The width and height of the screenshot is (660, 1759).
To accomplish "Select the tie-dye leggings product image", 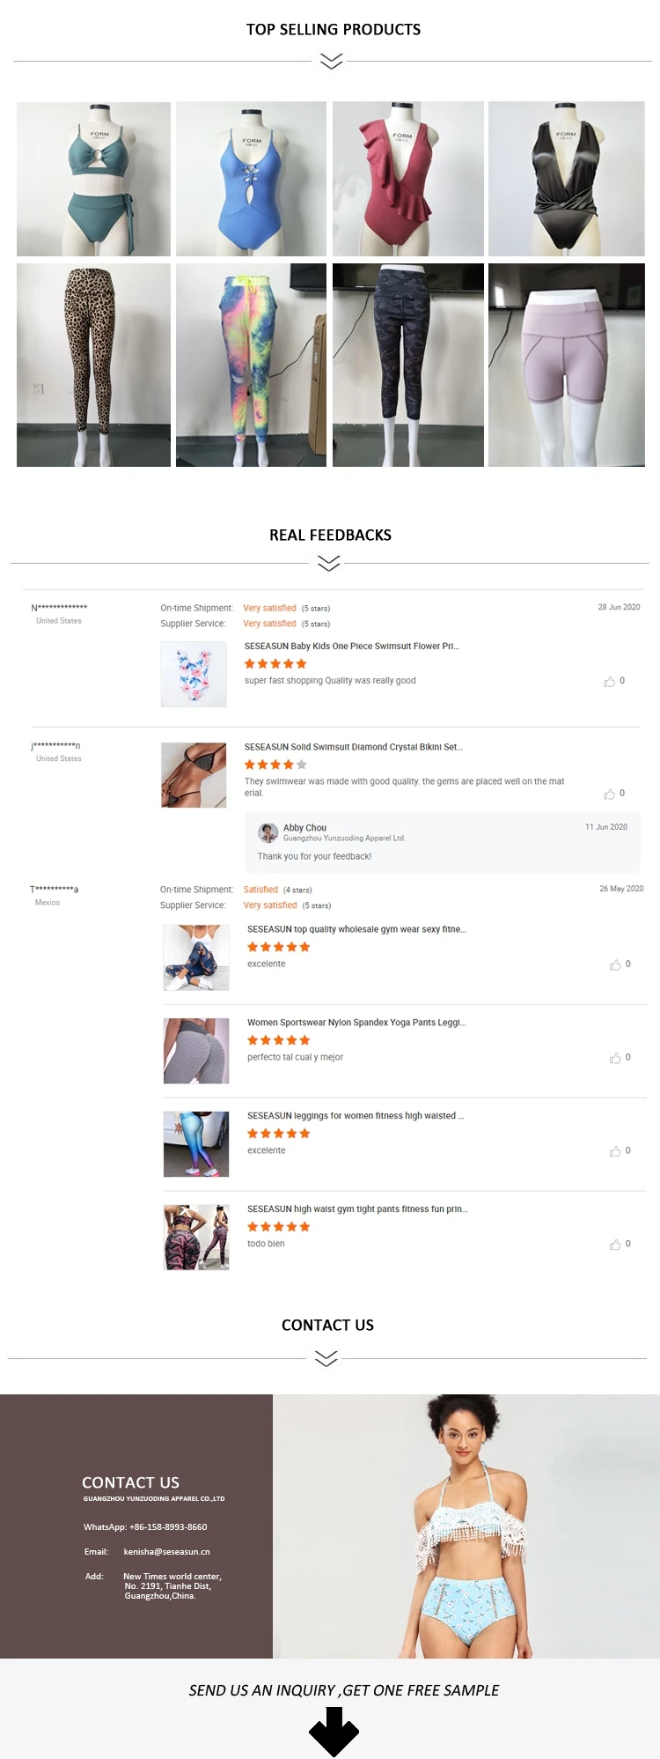I will tap(251, 365).
